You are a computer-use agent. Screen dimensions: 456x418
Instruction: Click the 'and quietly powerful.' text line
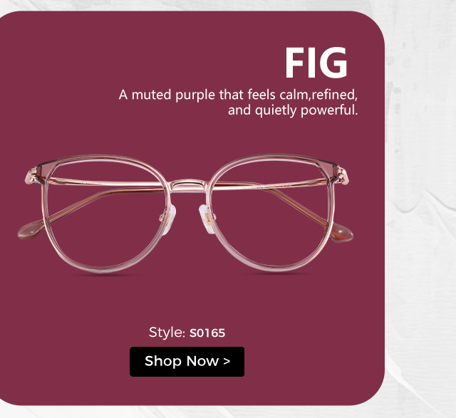click(293, 110)
